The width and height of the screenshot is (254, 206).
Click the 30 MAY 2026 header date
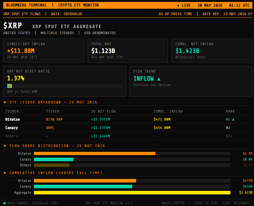coord(210,6)
